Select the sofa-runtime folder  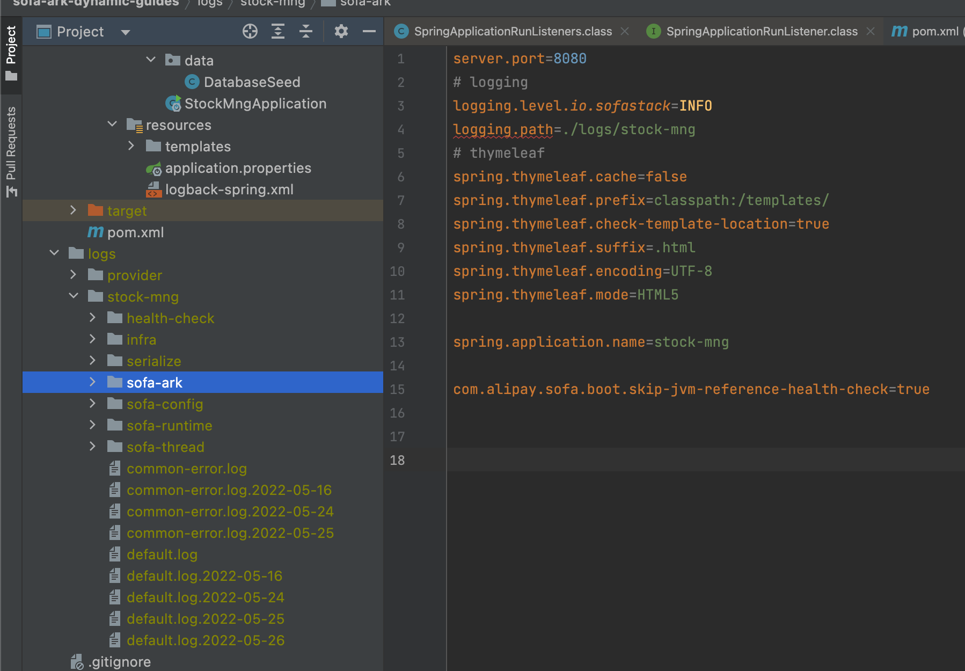[169, 426]
